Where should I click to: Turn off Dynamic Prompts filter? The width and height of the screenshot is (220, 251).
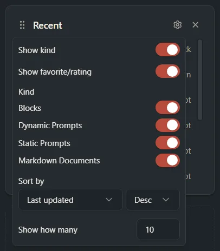167,125
